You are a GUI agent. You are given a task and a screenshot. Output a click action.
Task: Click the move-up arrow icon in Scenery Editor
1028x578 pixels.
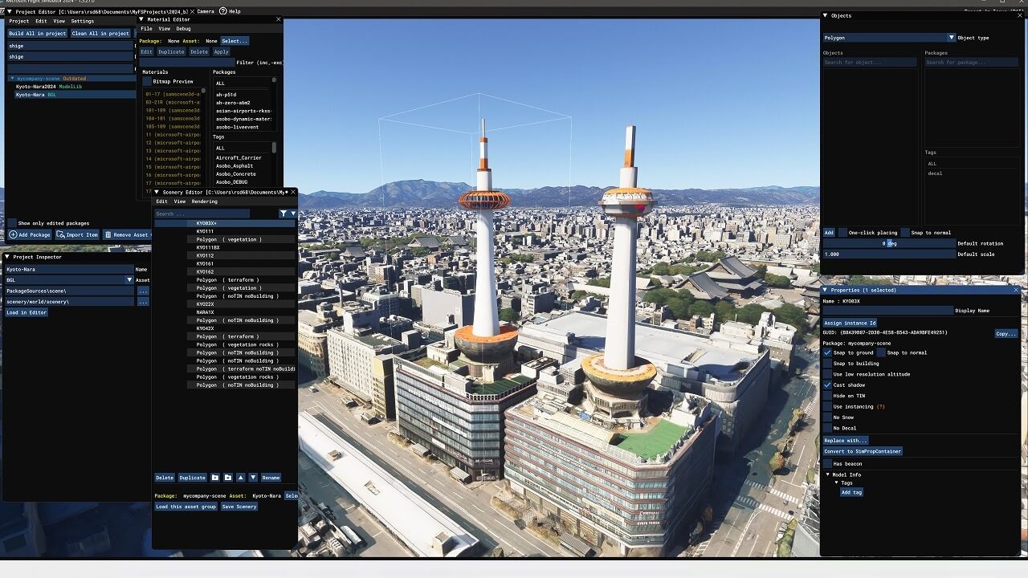point(240,478)
